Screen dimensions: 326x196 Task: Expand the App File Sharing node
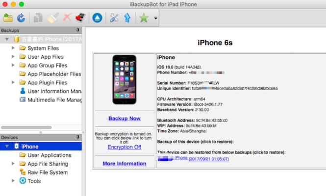(13, 163)
